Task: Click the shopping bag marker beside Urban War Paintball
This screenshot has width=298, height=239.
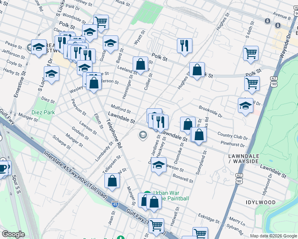Action: click(x=154, y=202)
